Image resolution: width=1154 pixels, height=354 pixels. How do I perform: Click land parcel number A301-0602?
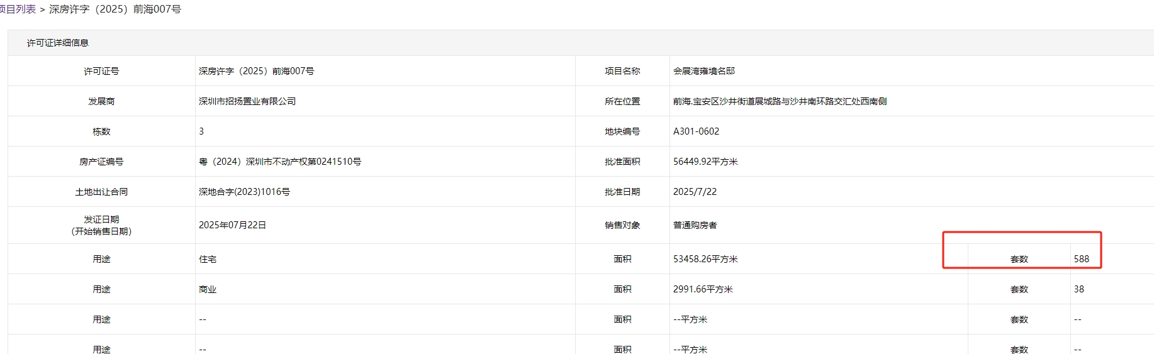click(696, 131)
